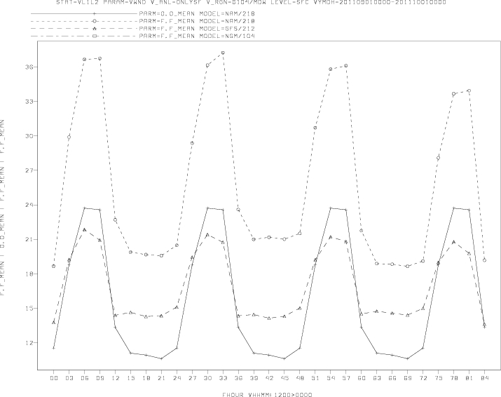
Task: Click x-axis tick label 24
Action: click(x=177, y=378)
